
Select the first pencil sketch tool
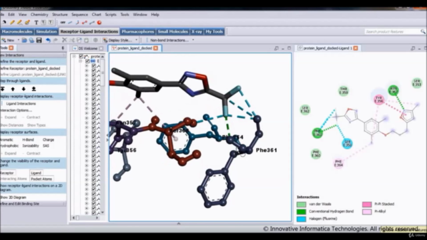pyautogui.click(x=12, y=23)
